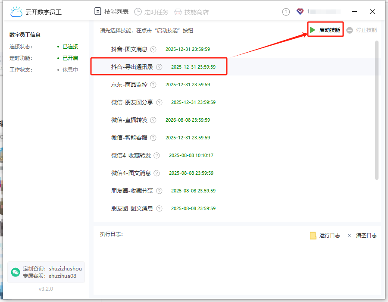This screenshot has width=388, height=302.
Task: Switch to the 定时任务 tab
Action: [151, 12]
